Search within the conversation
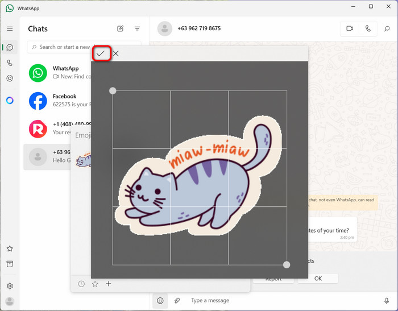This screenshot has width=398, height=311. (x=387, y=28)
